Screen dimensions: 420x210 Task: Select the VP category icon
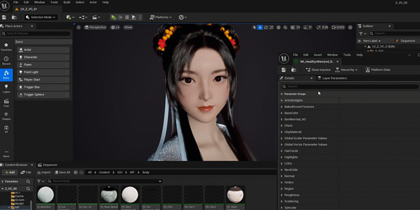[x=6, y=129]
